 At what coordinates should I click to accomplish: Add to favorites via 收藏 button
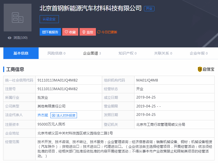(x=70, y=32)
